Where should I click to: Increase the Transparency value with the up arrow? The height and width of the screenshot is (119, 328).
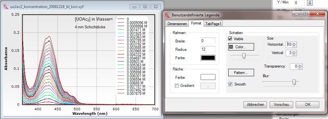click(300, 65)
